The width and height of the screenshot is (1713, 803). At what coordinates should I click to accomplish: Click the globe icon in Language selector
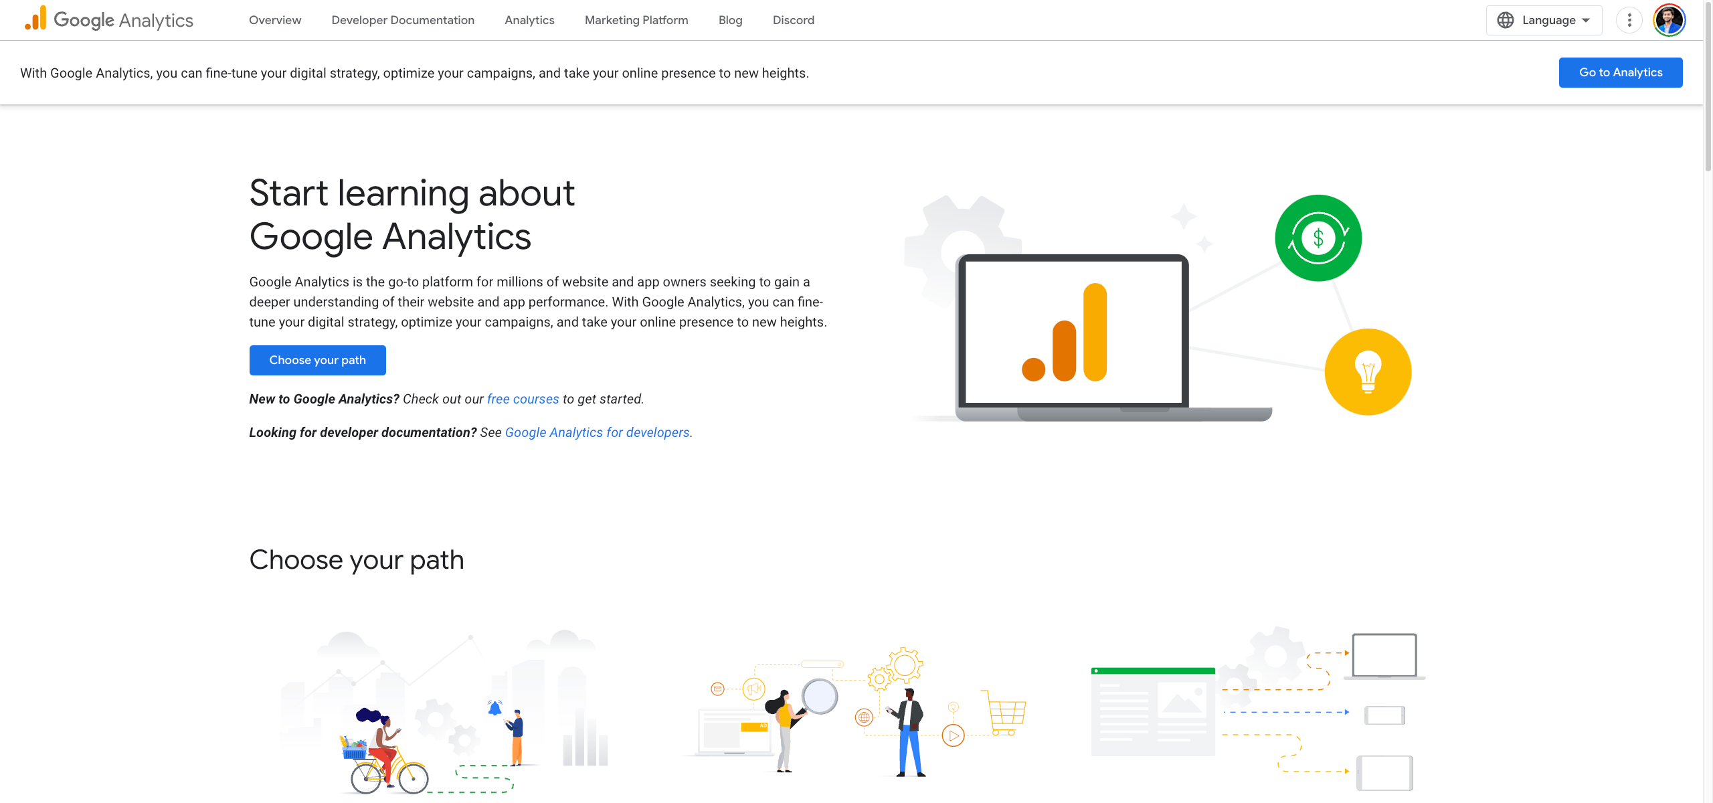click(x=1506, y=20)
